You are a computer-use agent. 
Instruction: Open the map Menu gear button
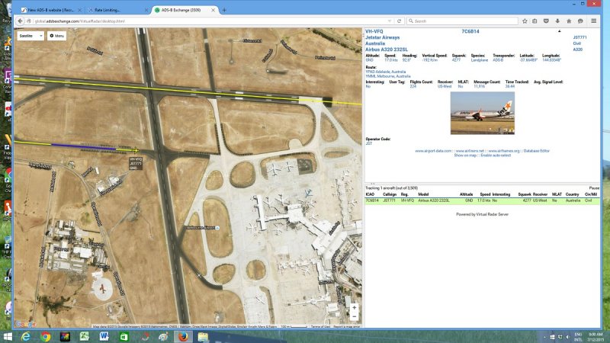pos(56,36)
